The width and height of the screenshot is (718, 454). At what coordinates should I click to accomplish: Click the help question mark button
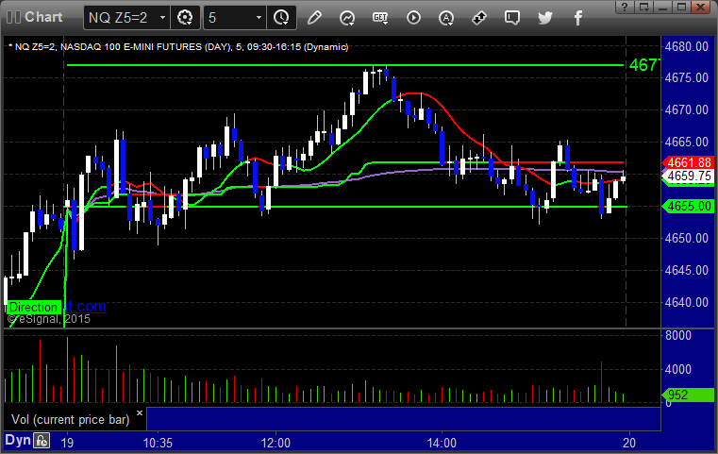626,7
